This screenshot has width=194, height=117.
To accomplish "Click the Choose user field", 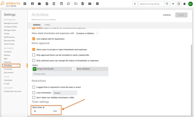I will [70, 74].
